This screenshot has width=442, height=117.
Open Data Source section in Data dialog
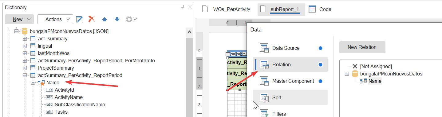[290, 48]
